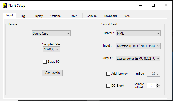Open the Options tab
Screen dimensions: 173x101
(x=55, y=16)
